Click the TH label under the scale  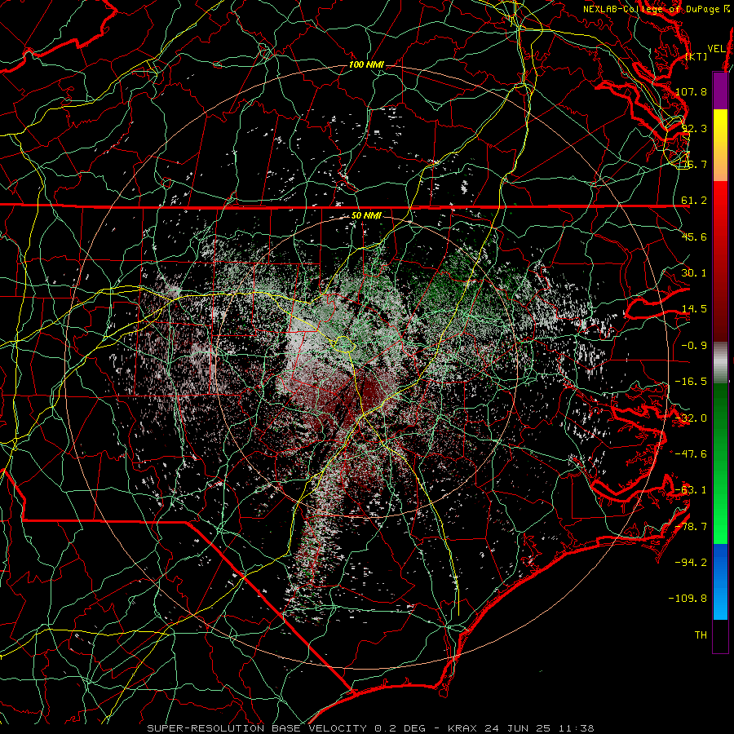[701, 635]
